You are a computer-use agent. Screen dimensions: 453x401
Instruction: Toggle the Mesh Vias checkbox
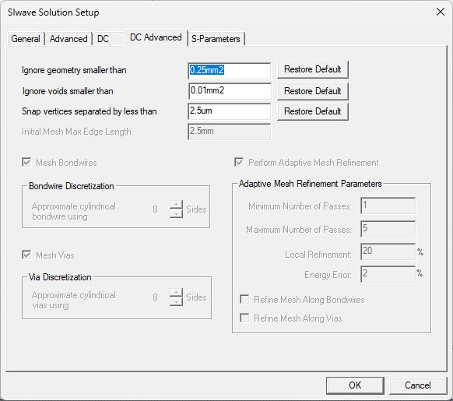(26, 255)
